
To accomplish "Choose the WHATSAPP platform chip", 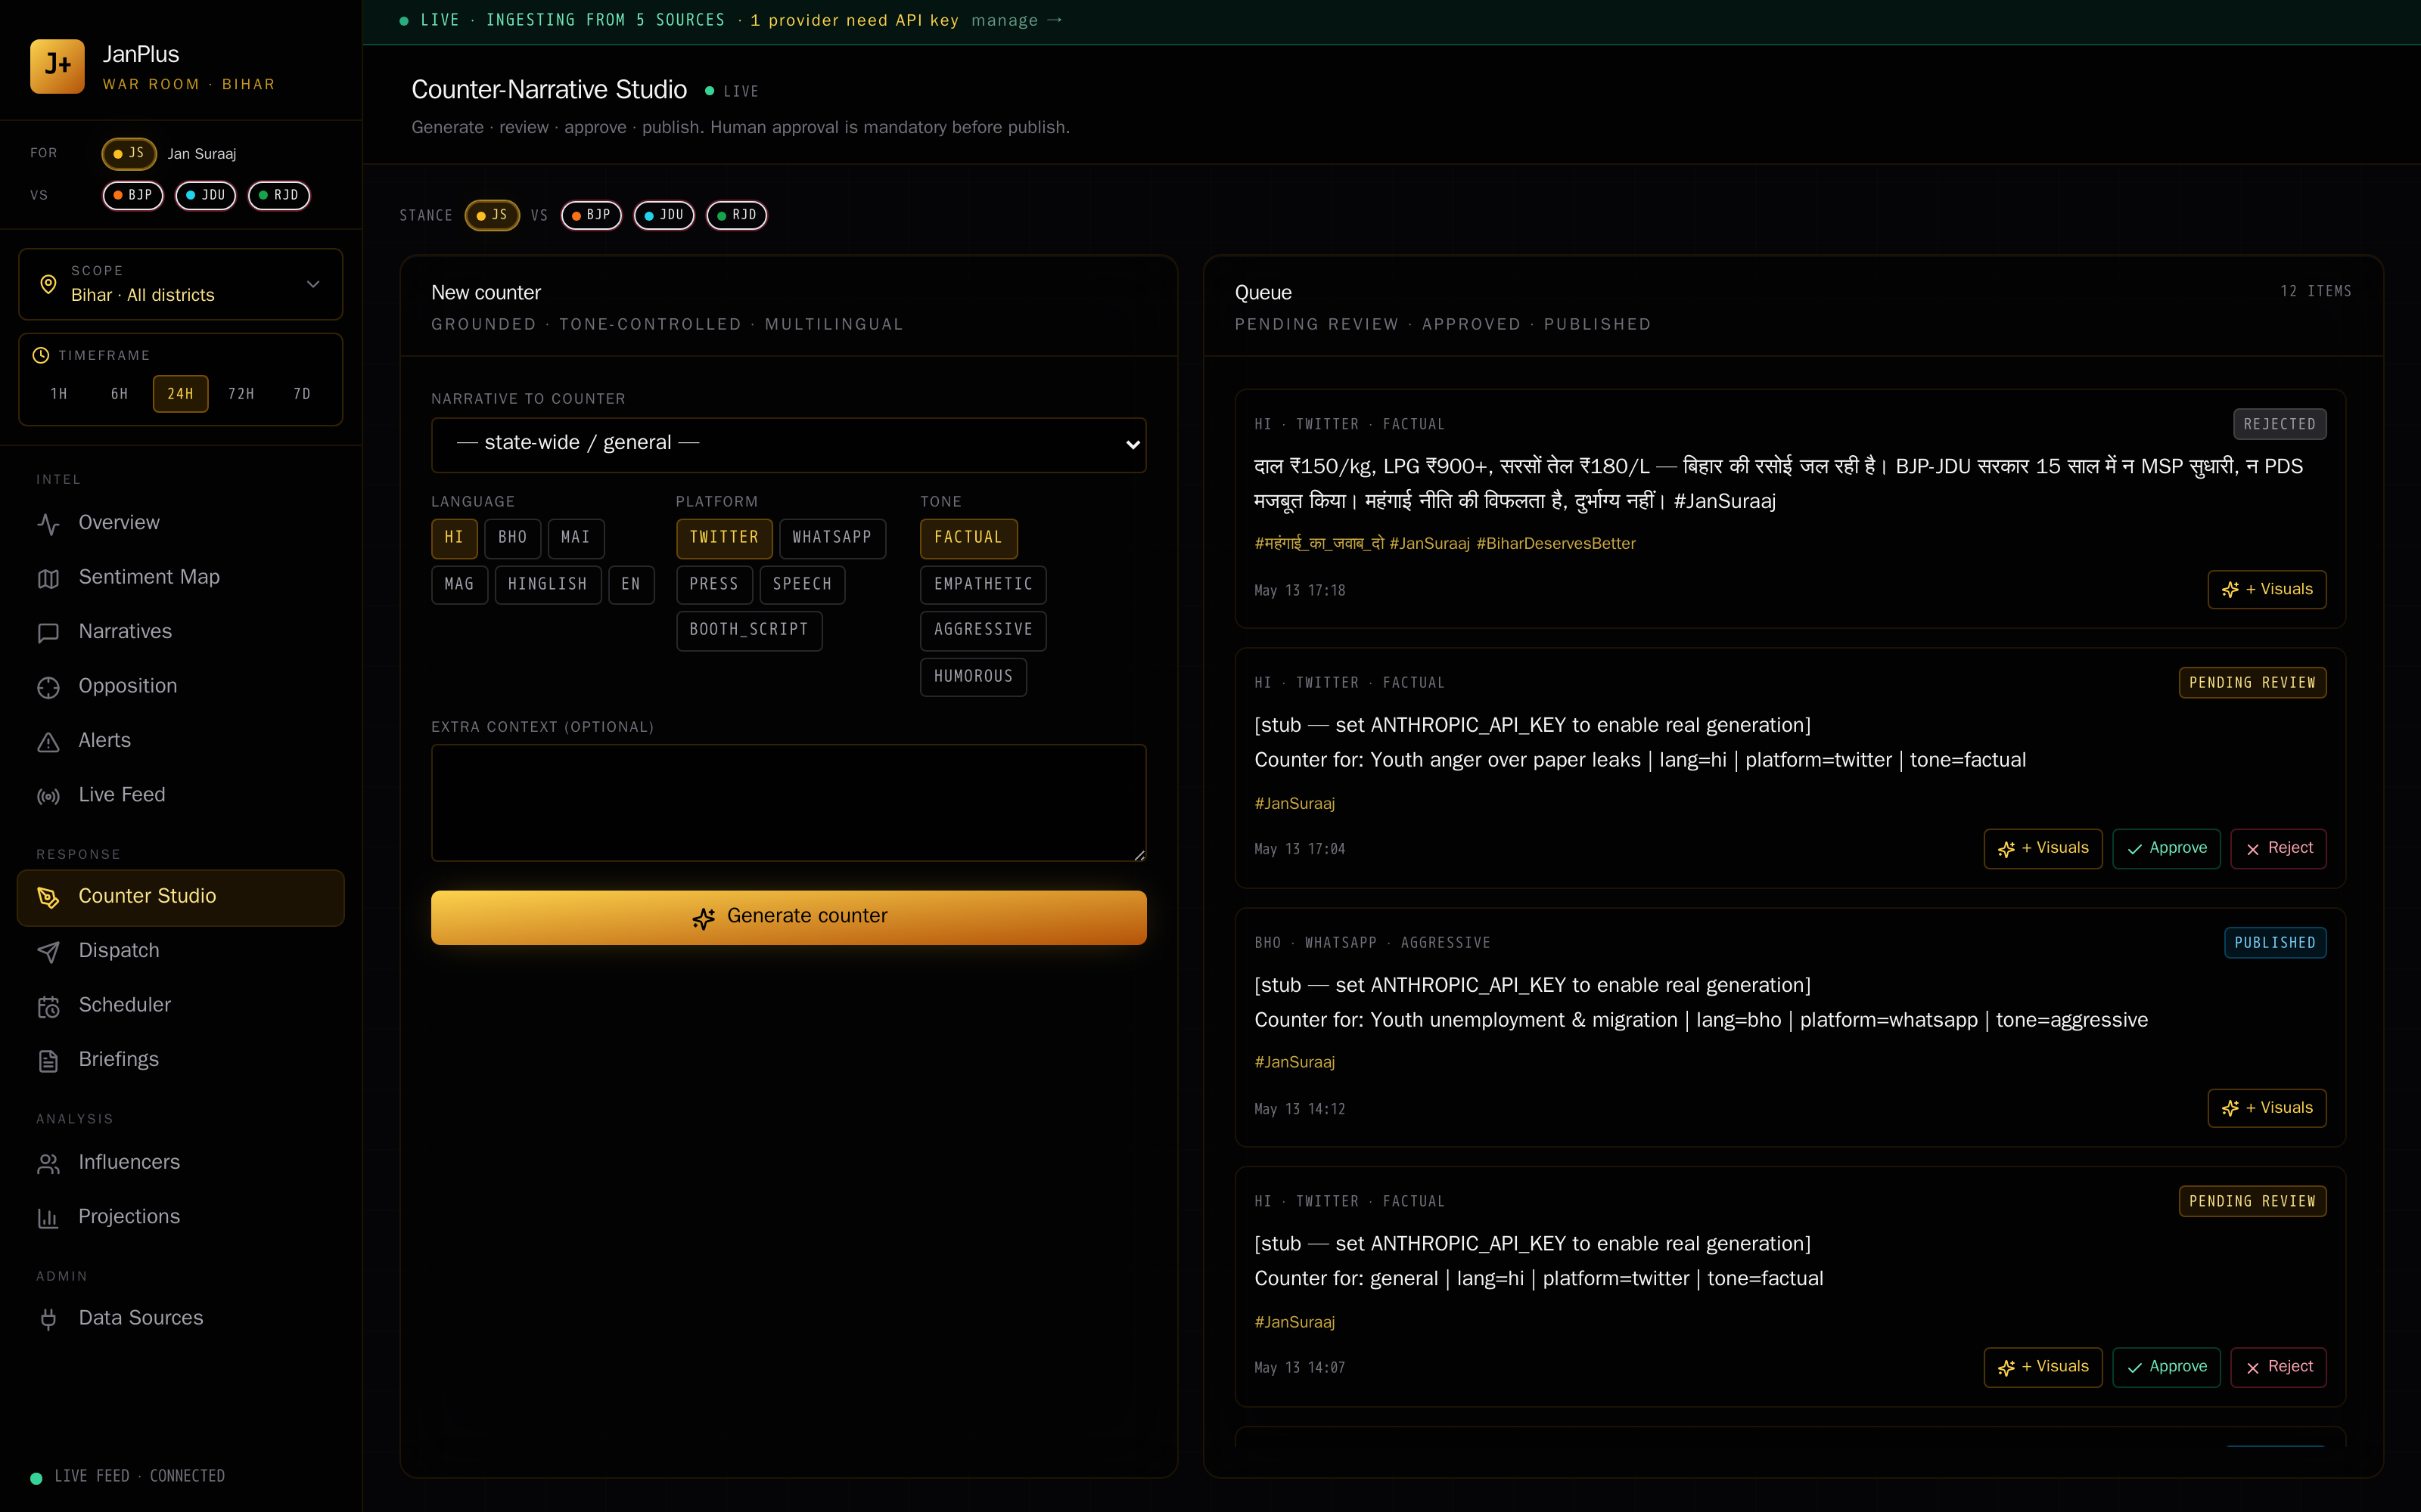I will tap(832, 538).
